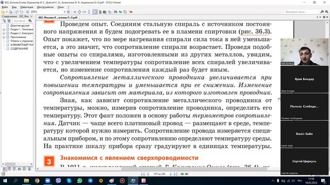Open Zoom from the taskbar
Image resolution: width=330 pixels, height=185 pixels.
point(47,181)
